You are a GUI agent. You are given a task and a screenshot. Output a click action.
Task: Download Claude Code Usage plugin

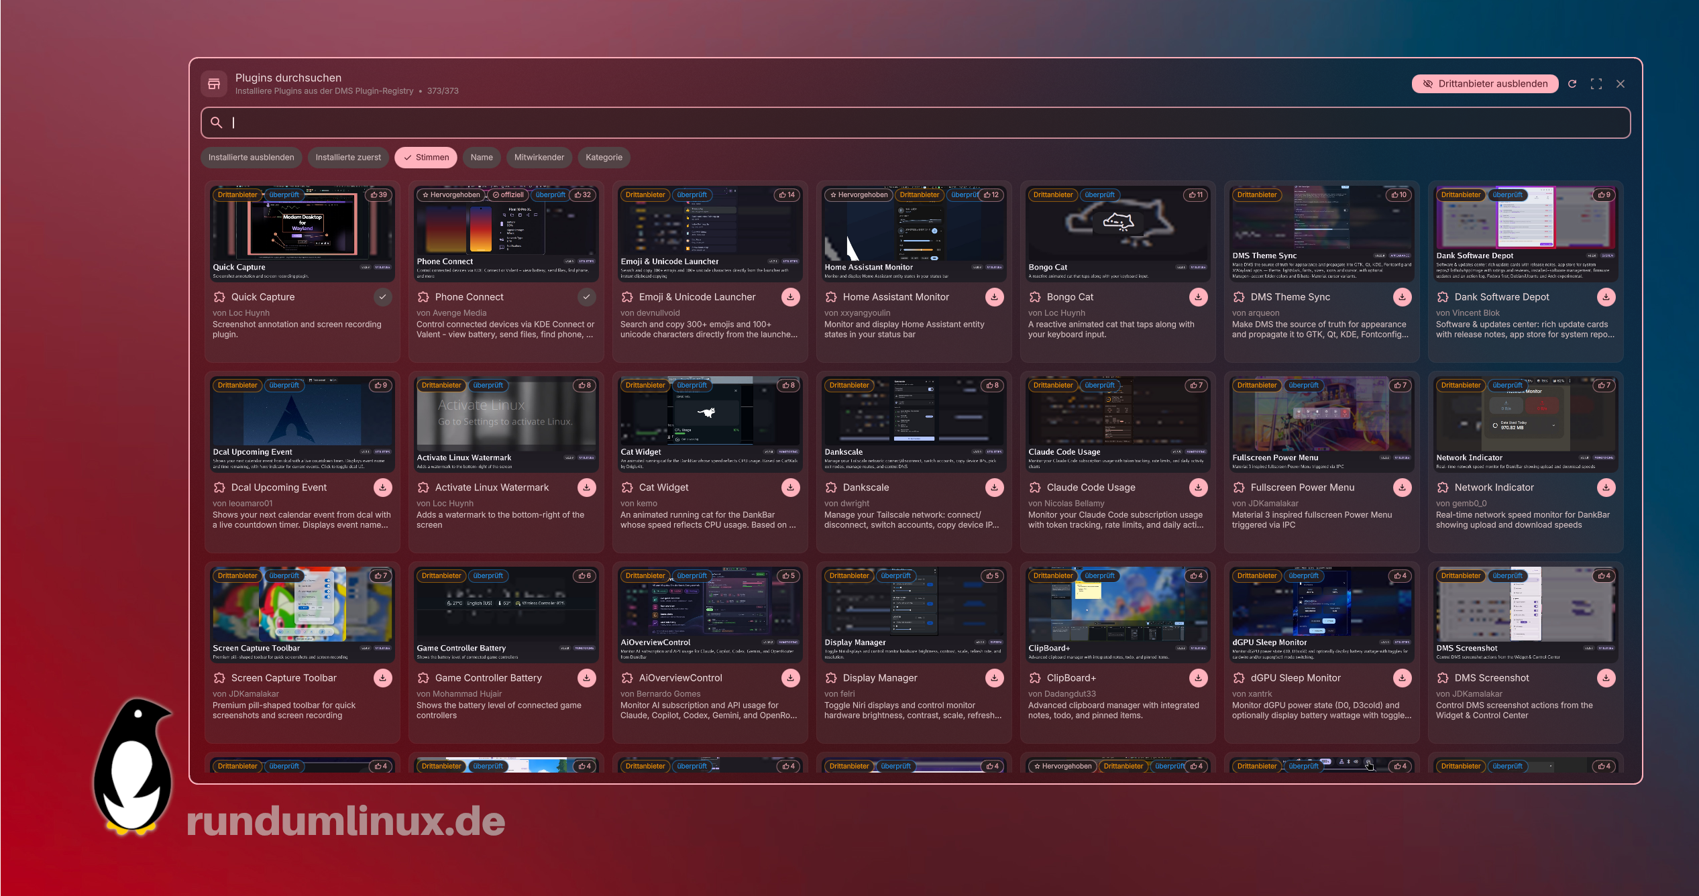pyautogui.click(x=1198, y=488)
